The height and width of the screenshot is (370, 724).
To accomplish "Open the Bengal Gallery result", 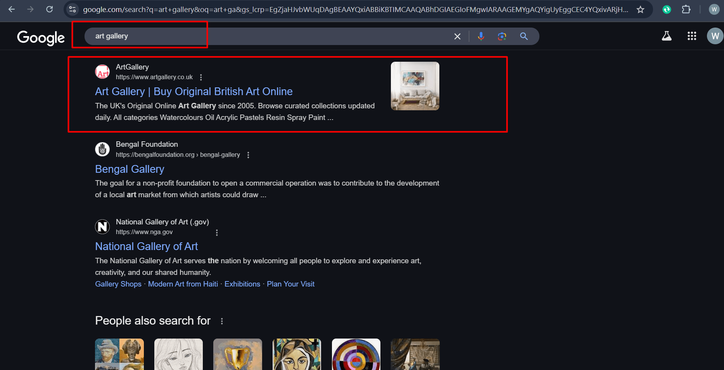I will point(130,169).
